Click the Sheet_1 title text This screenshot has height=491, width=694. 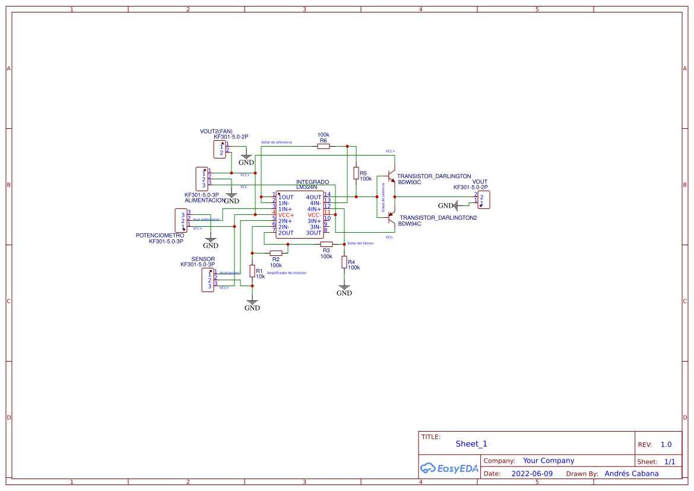pos(471,444)
